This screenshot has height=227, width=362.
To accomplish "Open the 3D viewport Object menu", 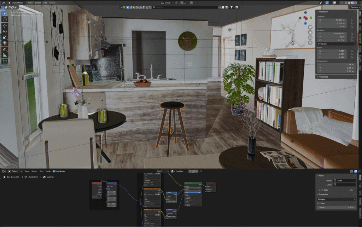I will click(52, 3).
